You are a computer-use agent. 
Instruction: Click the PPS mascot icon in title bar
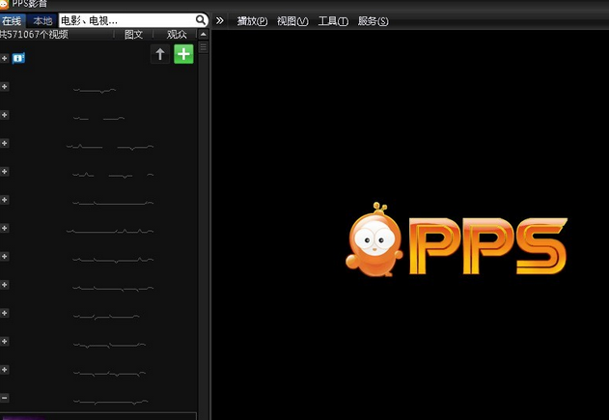(x=4, y=4)
